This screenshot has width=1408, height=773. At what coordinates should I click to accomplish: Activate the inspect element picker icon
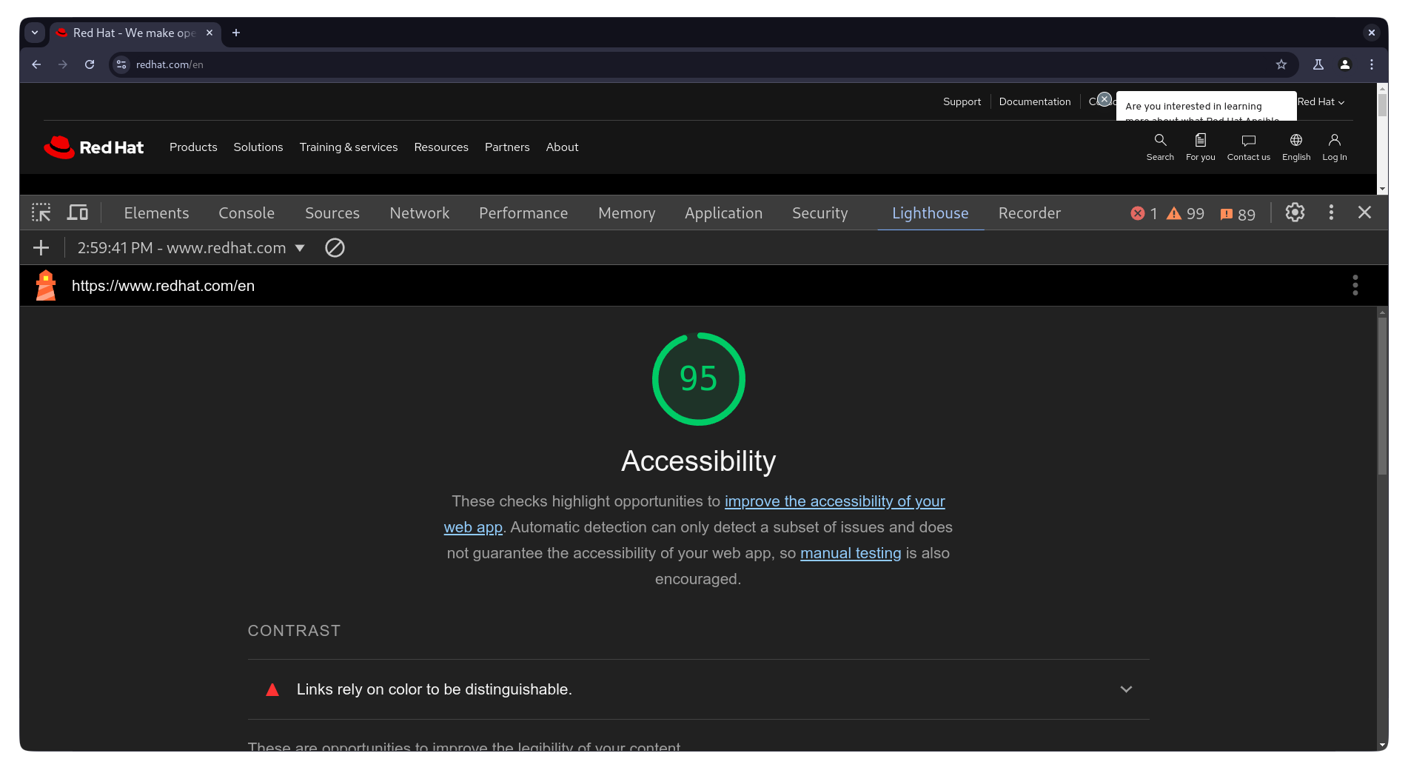tap(41, 213)
